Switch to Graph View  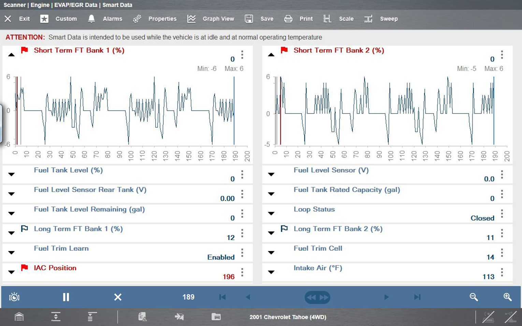click(x=191, y=19)
